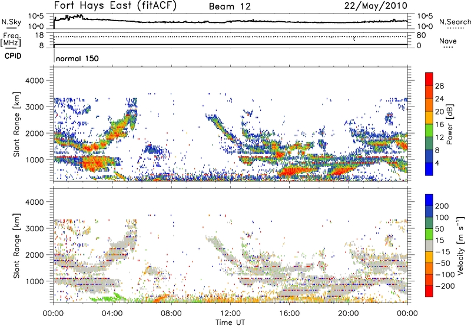
Task: Click the 'Power [dB]' colorbar label
Action: (x=449, y=124)
